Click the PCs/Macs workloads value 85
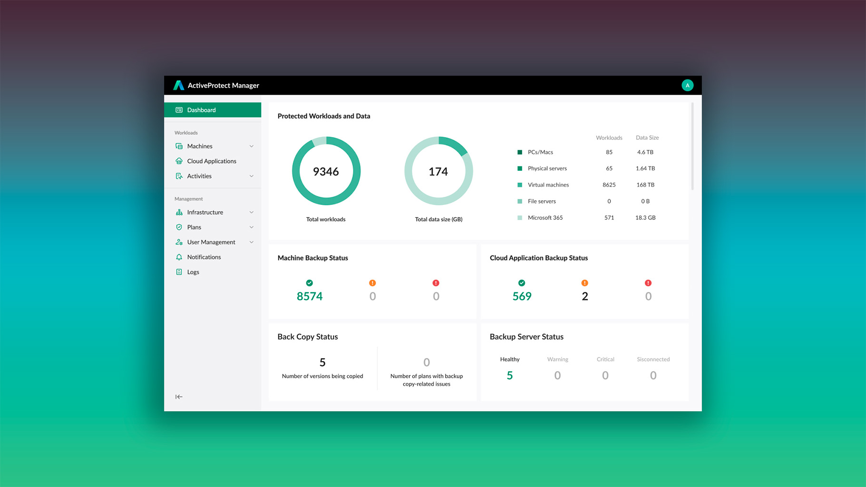866x487 pixels. (609, 152)
